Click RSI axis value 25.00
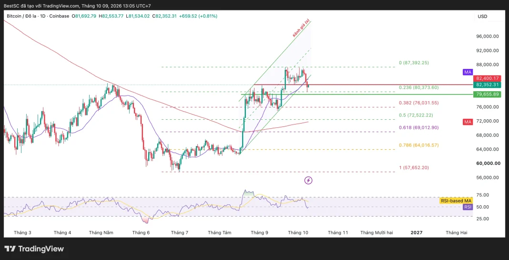The image size is (509, 260). tap(483, 219)
